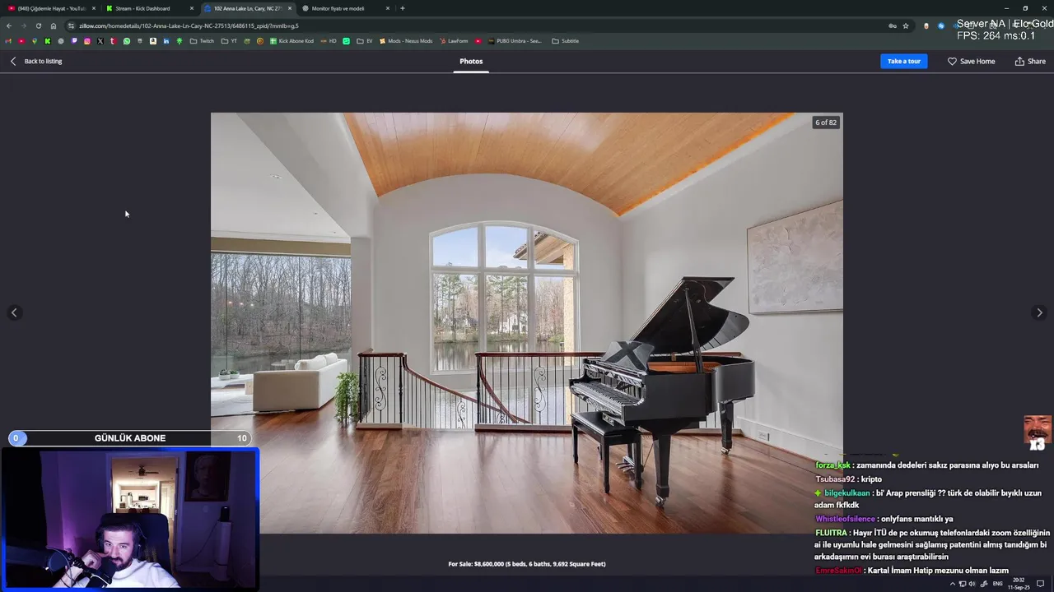This screenshot has width=1054, height=592.
Task: Go back to listing using arrow icon
Action: [13, 61]
